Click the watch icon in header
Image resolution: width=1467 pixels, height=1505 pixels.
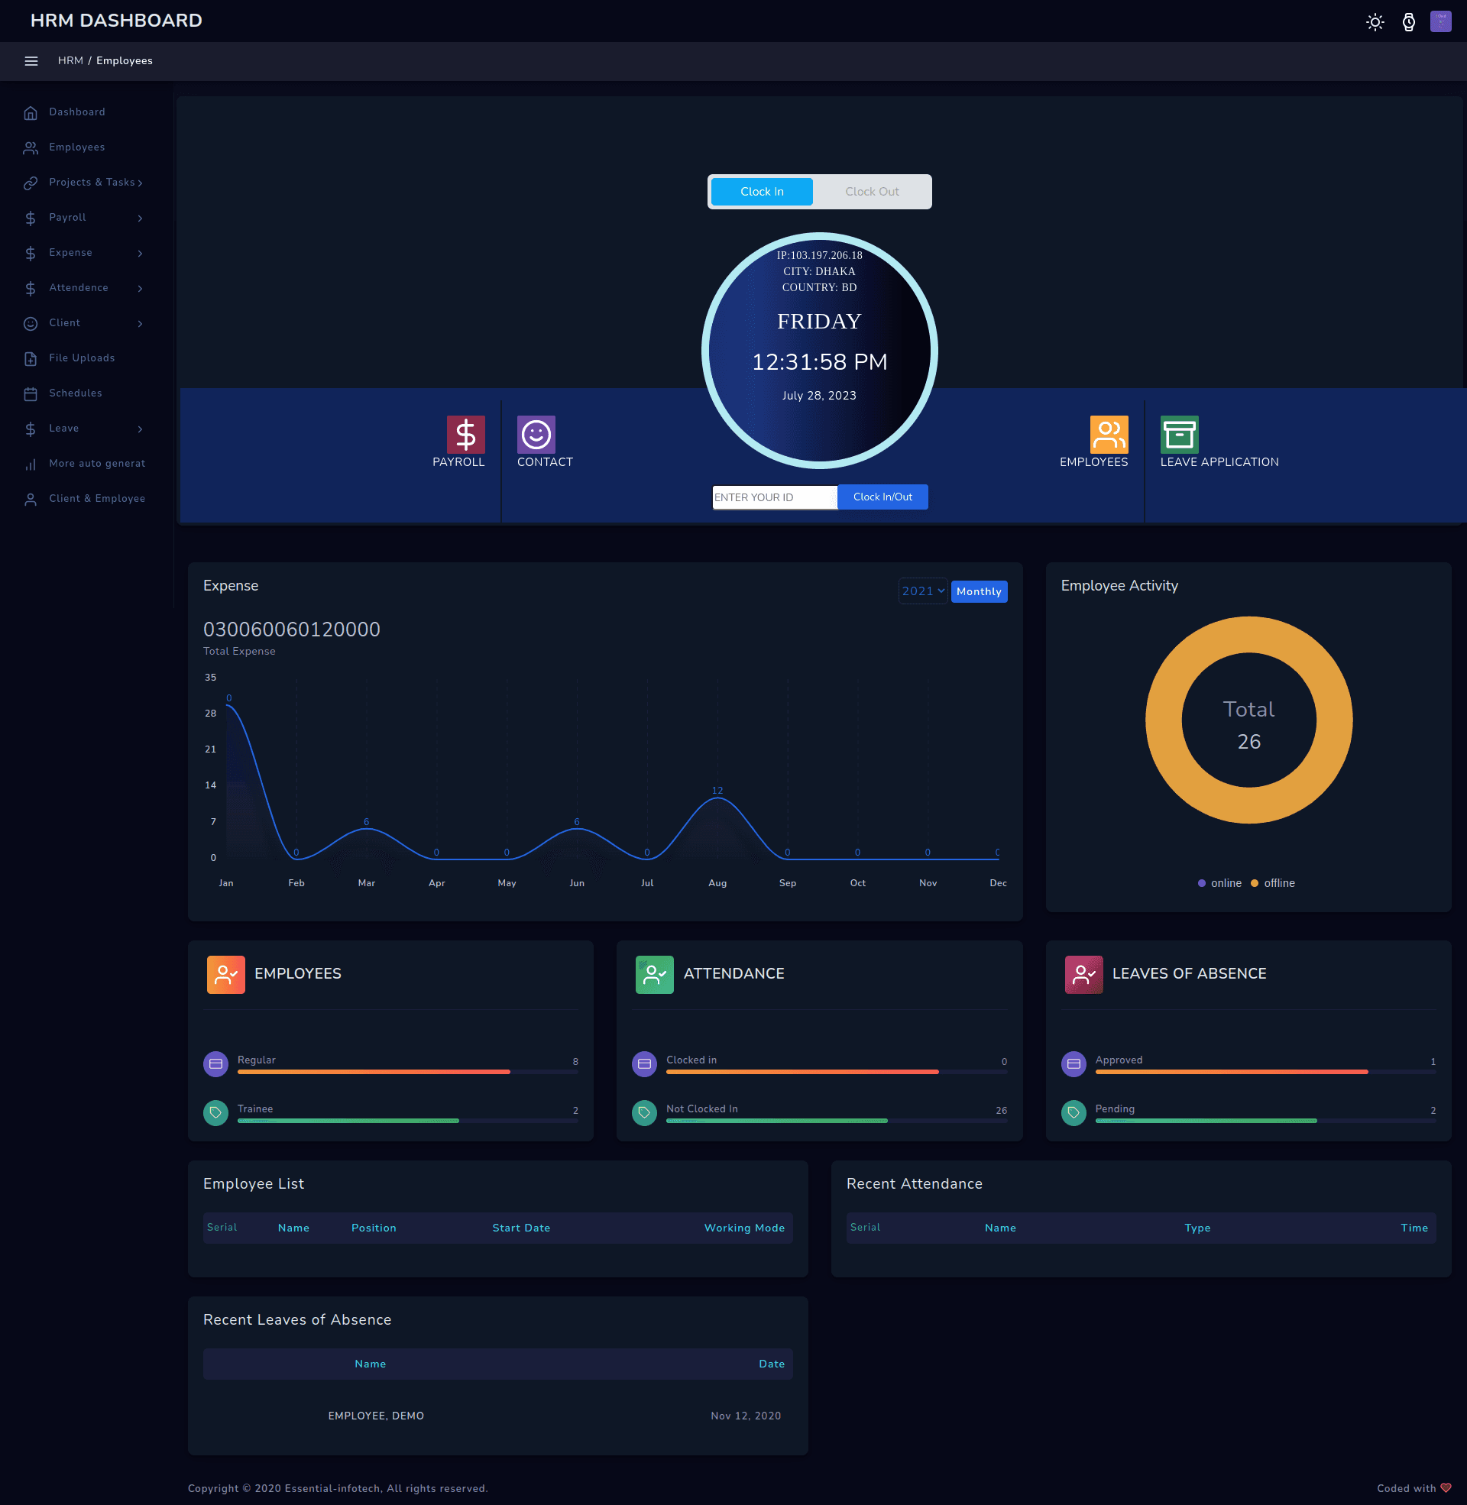[1407, 21]
